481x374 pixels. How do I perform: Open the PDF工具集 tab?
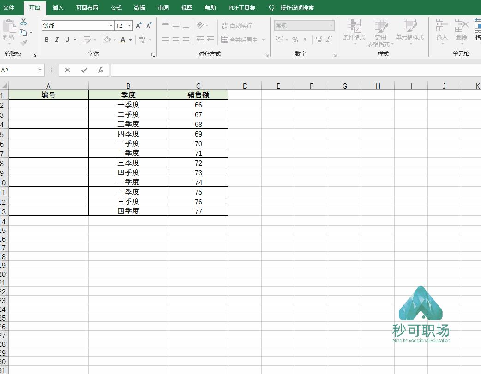coord(242,8)
